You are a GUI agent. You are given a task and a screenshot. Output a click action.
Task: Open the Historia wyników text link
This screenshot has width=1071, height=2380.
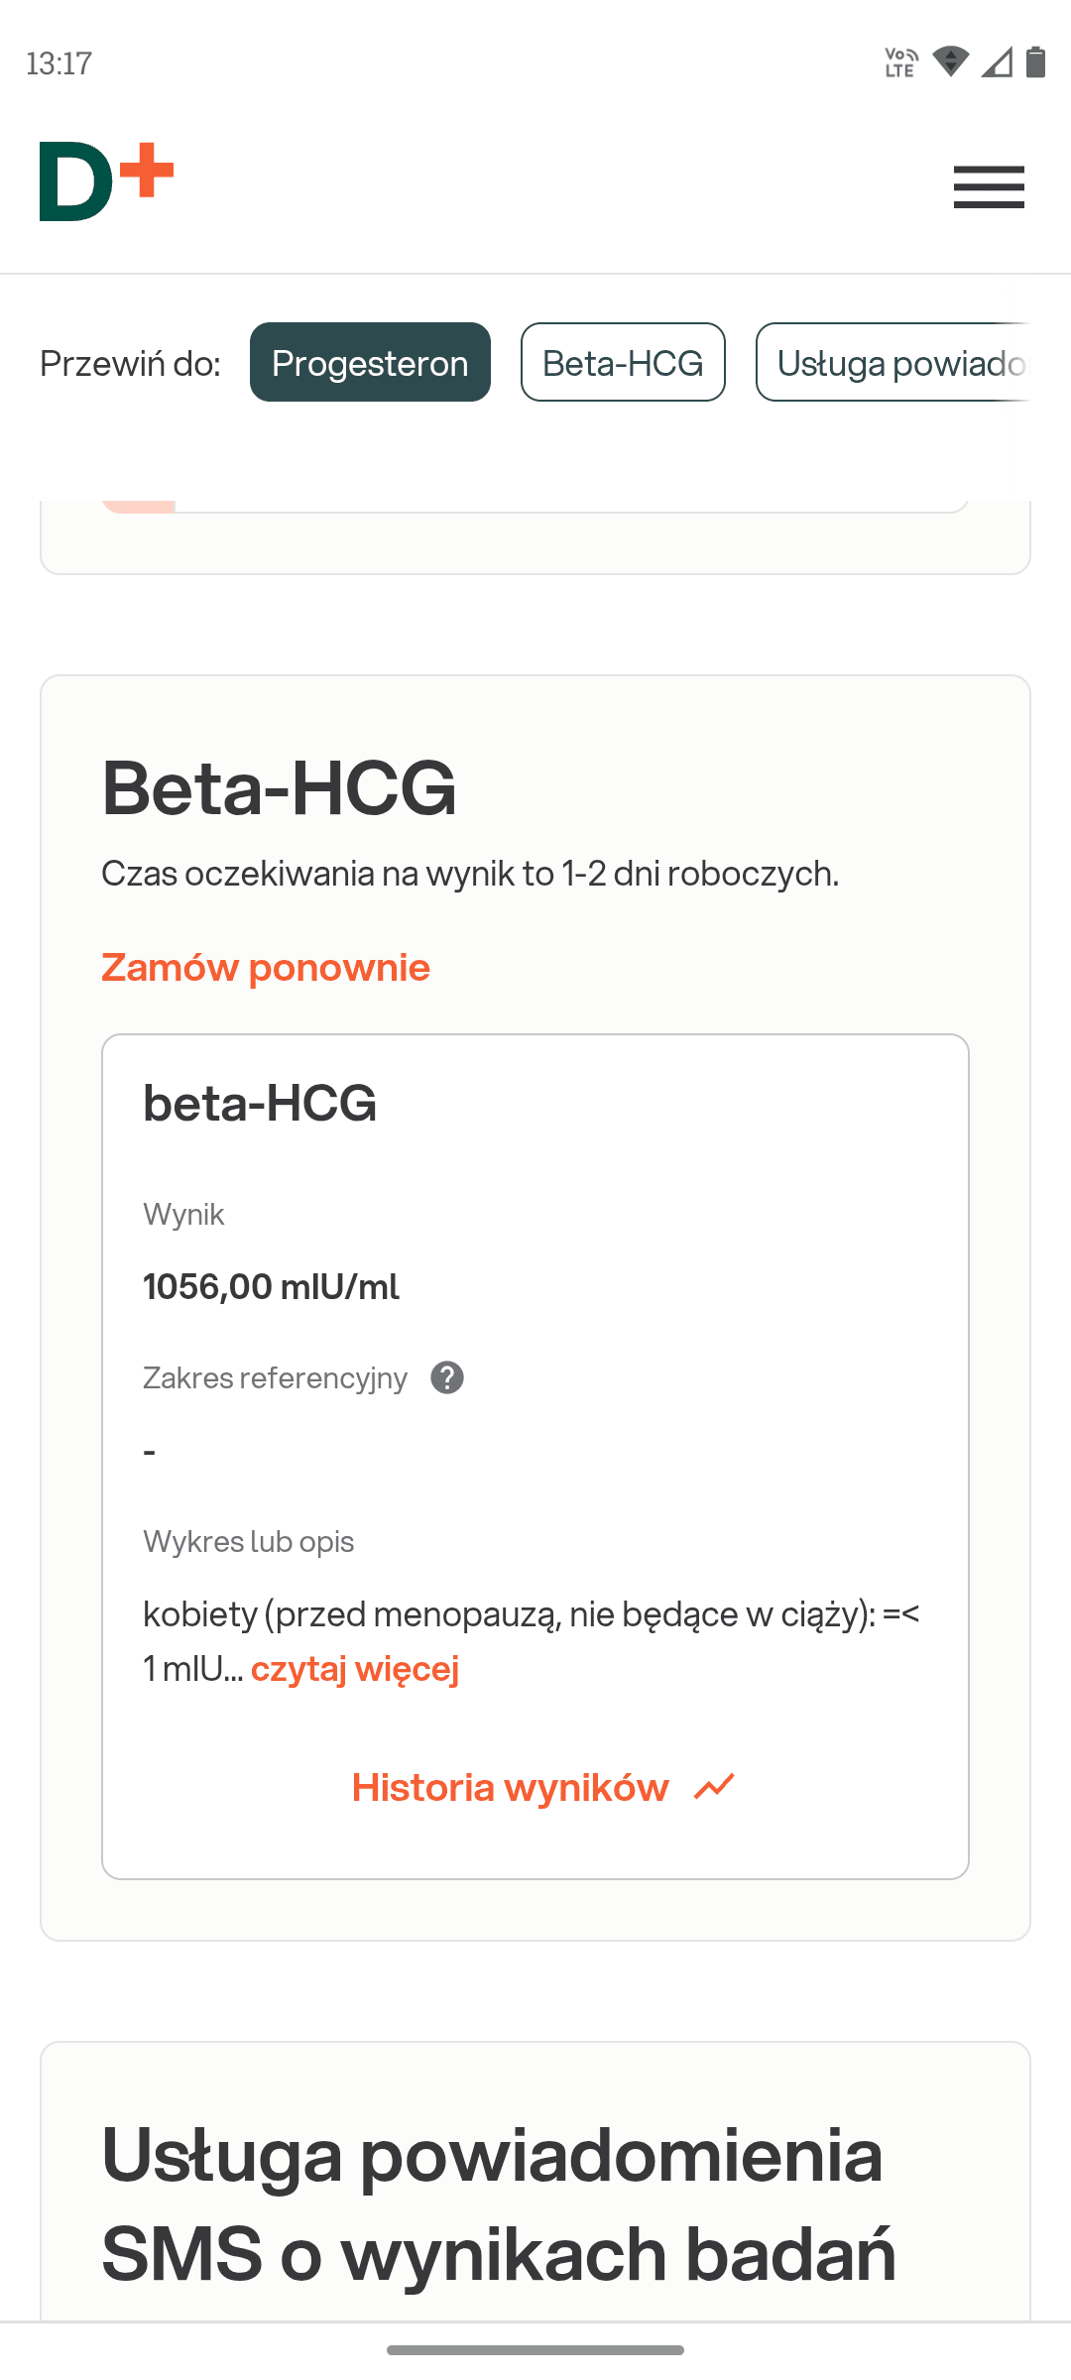[511, 1787]
